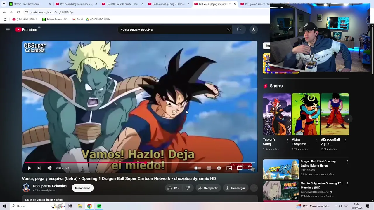Open Task View on the taskbar
The height and width of the screenshot is (210, 374).
[x=70, y=206]
